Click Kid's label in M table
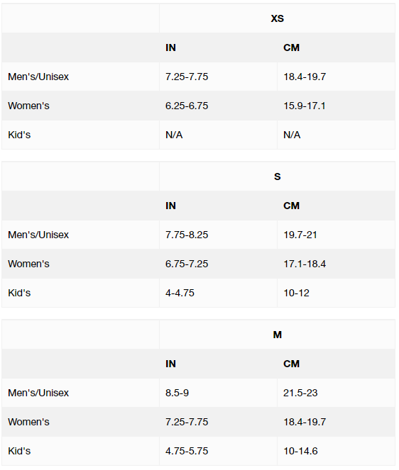Image resolution: width=399 pixels, height=470 pixels. pos(19,451)
